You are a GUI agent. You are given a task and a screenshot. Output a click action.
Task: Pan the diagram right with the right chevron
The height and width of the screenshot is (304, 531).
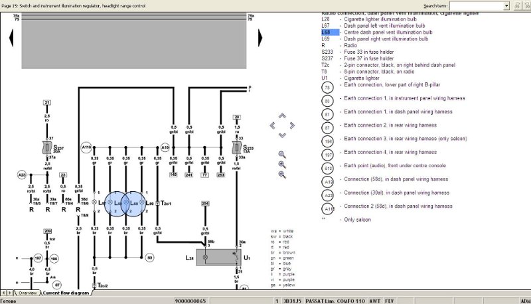coord(292,125)
